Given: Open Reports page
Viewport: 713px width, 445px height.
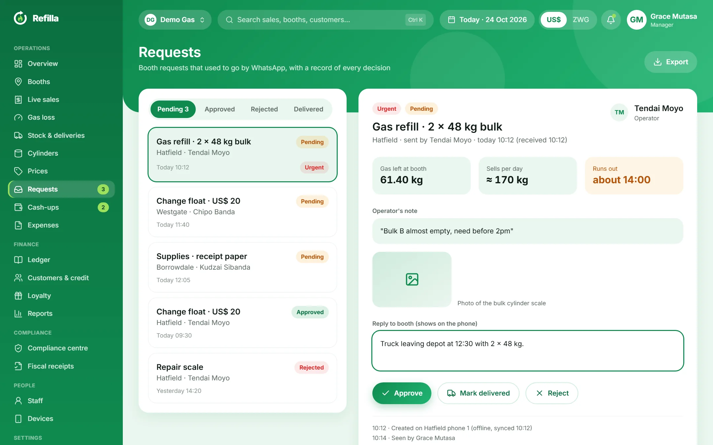Looking at the screenshot, I should click(x=61, y=313).
